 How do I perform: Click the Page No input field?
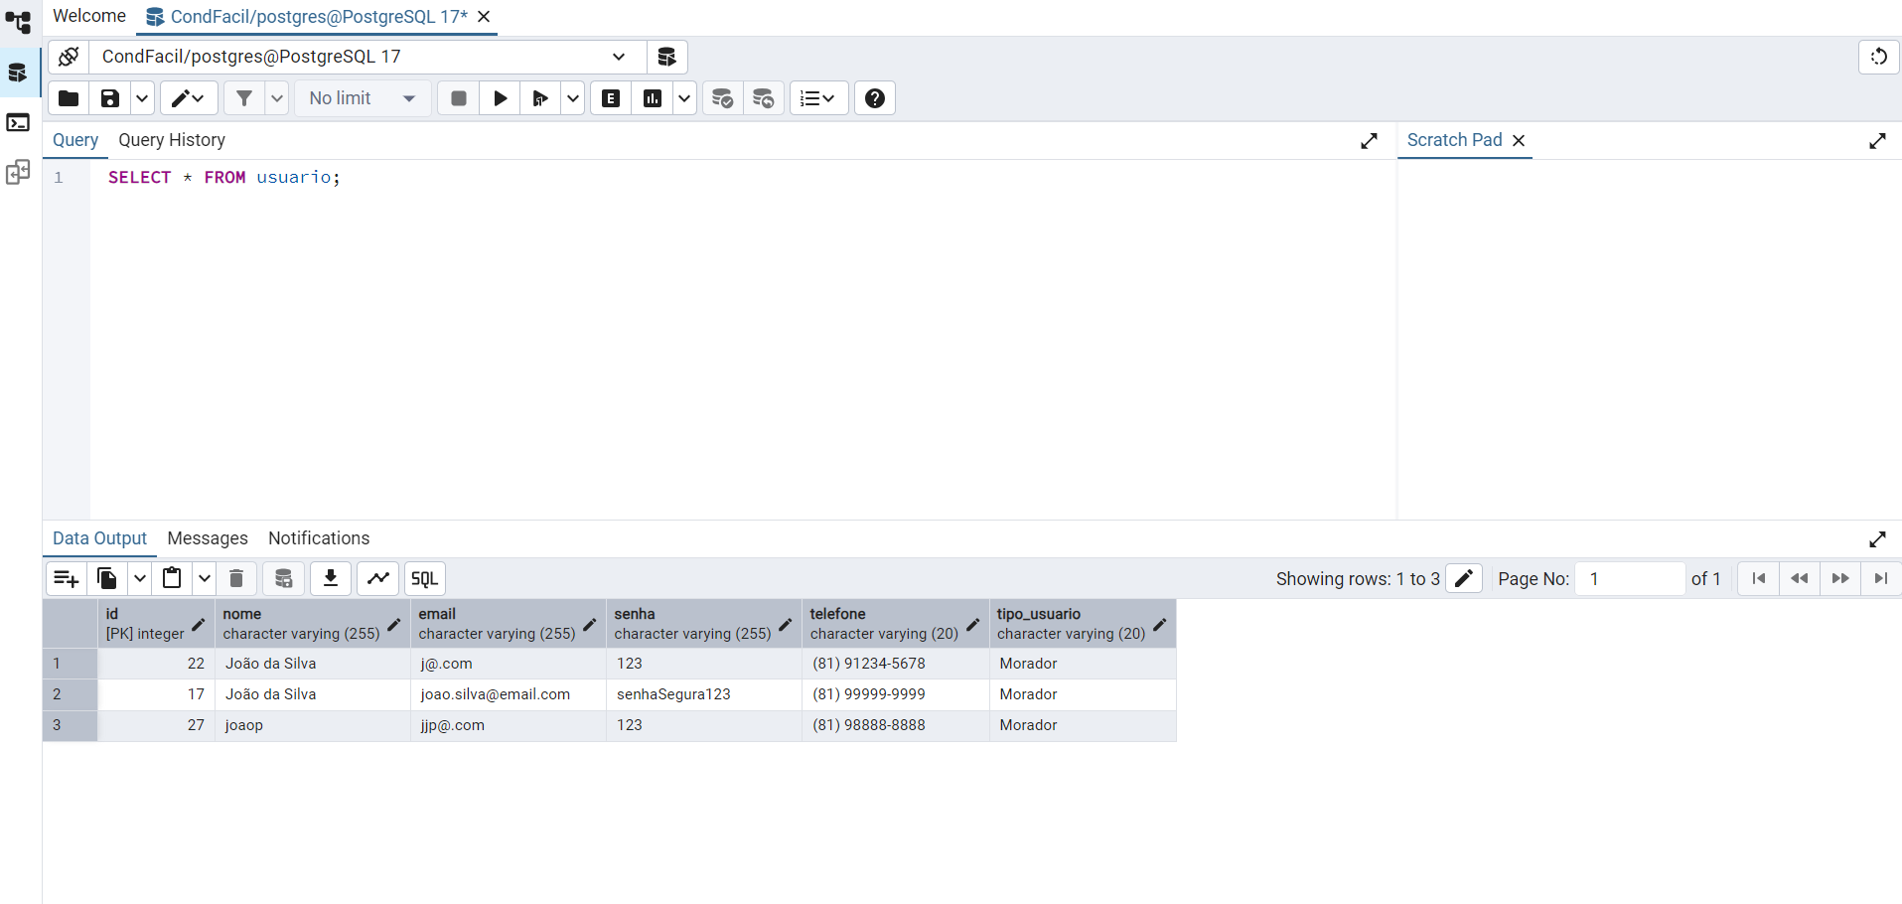1630,578
